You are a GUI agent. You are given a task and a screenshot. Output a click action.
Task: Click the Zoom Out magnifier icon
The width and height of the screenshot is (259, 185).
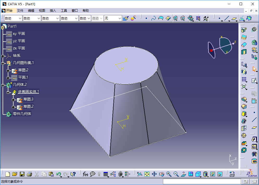tap(176, 174)
